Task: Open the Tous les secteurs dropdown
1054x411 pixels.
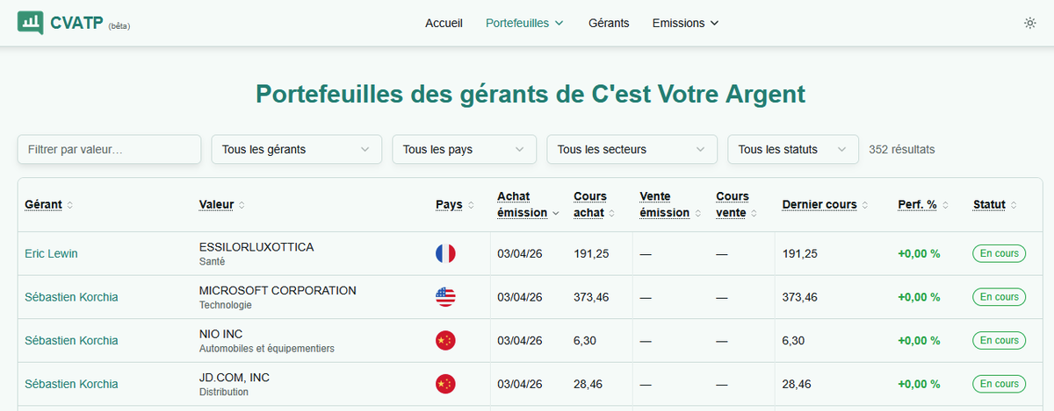Action: [x=632, y=149]
